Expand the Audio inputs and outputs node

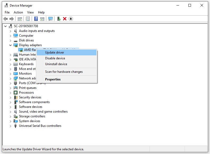coord(11,31)
